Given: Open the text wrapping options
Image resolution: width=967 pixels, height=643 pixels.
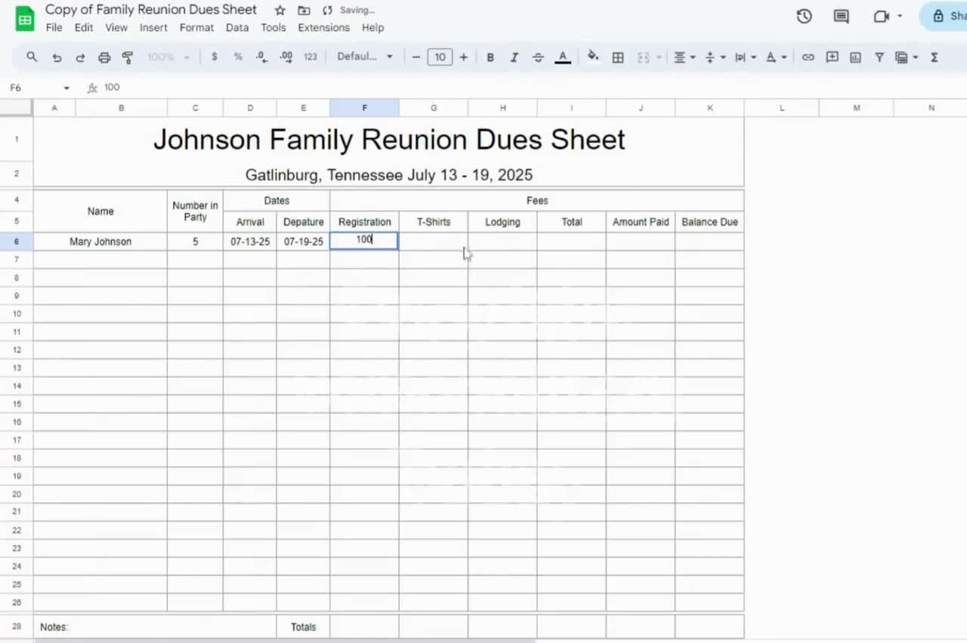Looking at the screenshot, I should click(x=743, y=57).
